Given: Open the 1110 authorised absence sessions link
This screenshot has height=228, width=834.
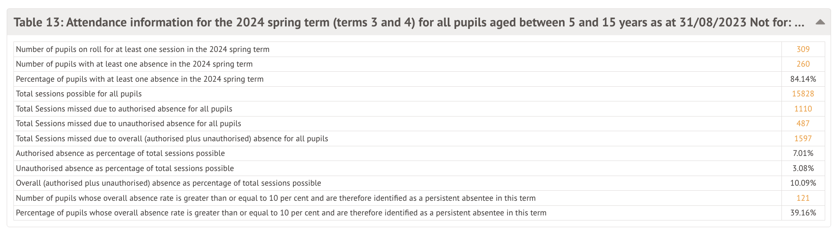Looking at the screenshot, I should [x=803, y=109].
